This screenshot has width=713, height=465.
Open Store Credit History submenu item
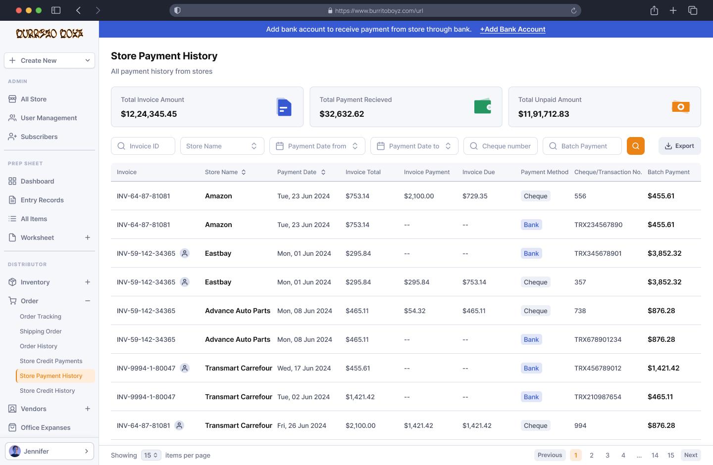[x=48, y=391]
